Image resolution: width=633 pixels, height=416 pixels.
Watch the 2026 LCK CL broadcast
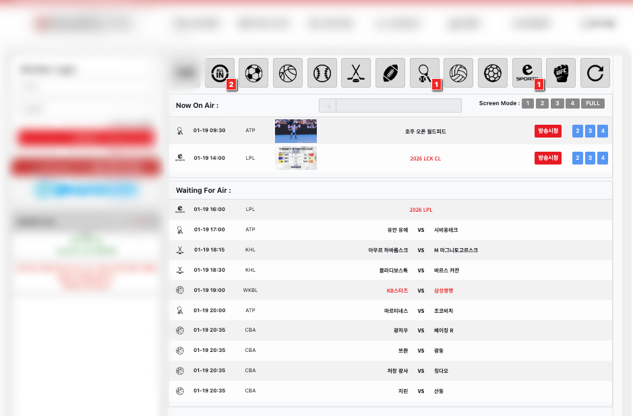coord(547,158)
